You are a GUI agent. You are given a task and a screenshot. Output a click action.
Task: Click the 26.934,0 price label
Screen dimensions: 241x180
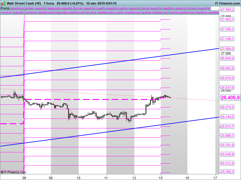(x=227, y=58)
